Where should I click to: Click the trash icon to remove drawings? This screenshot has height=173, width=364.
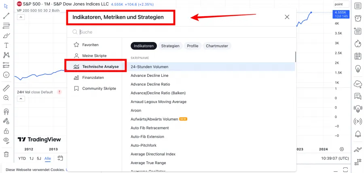click(x=6, y=154)
